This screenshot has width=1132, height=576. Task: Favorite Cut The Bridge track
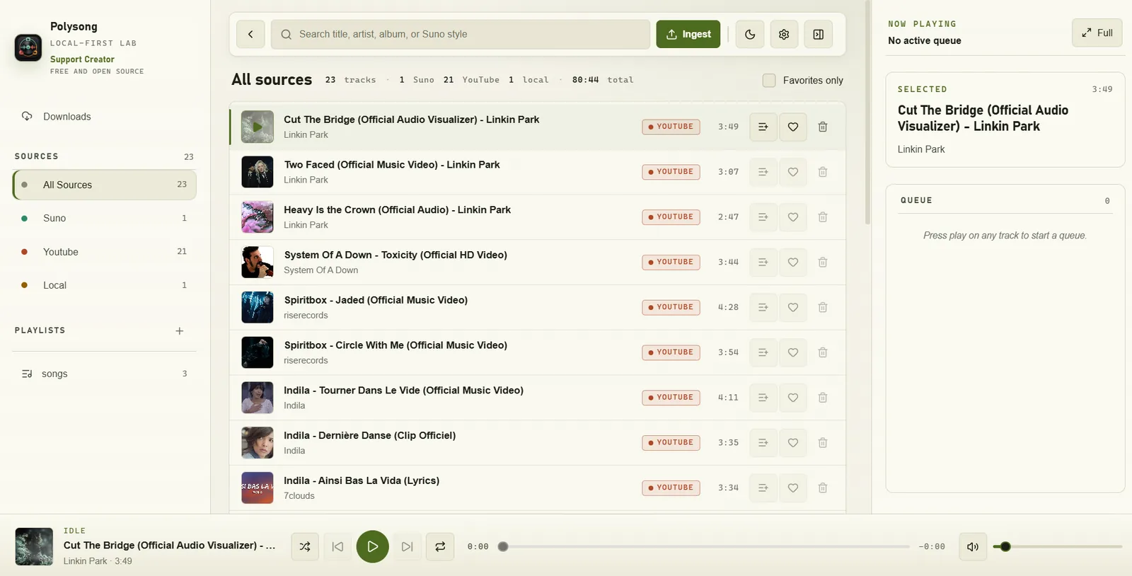click(x=793, y=127)
